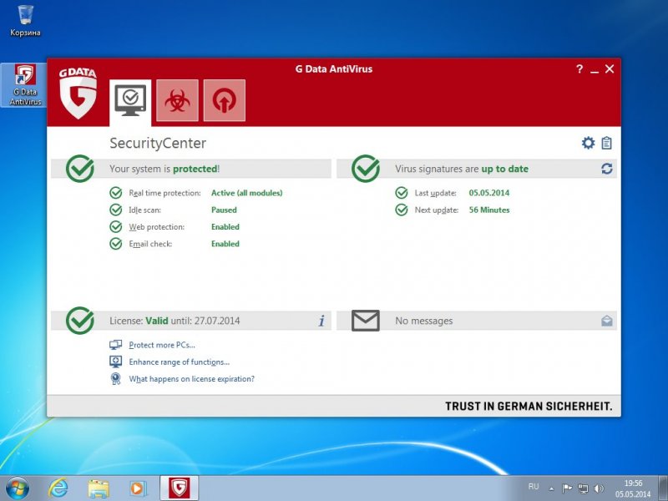668x501 pixels.
Task: Click the taskbar clock showing 19:56
Action: coord(633,488)
